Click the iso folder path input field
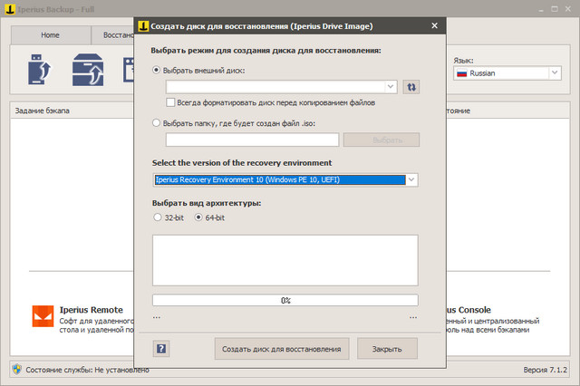The image size is (580, 386). [x=252, y=140]
